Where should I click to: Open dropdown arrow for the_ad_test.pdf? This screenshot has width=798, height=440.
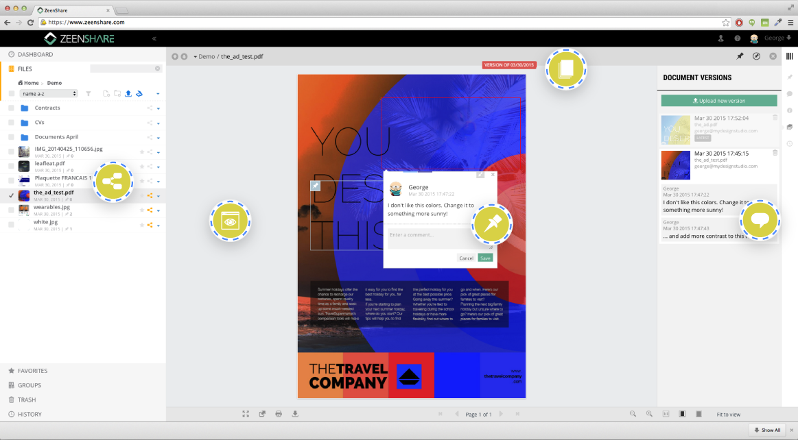pyautogui.click(x=159, y=196)
